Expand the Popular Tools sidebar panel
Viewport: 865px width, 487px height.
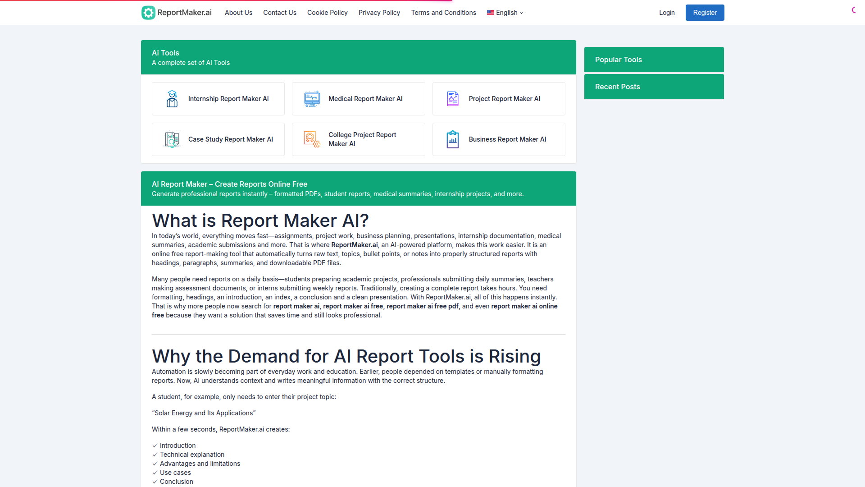pyautogui.click(x=654, y=60)
